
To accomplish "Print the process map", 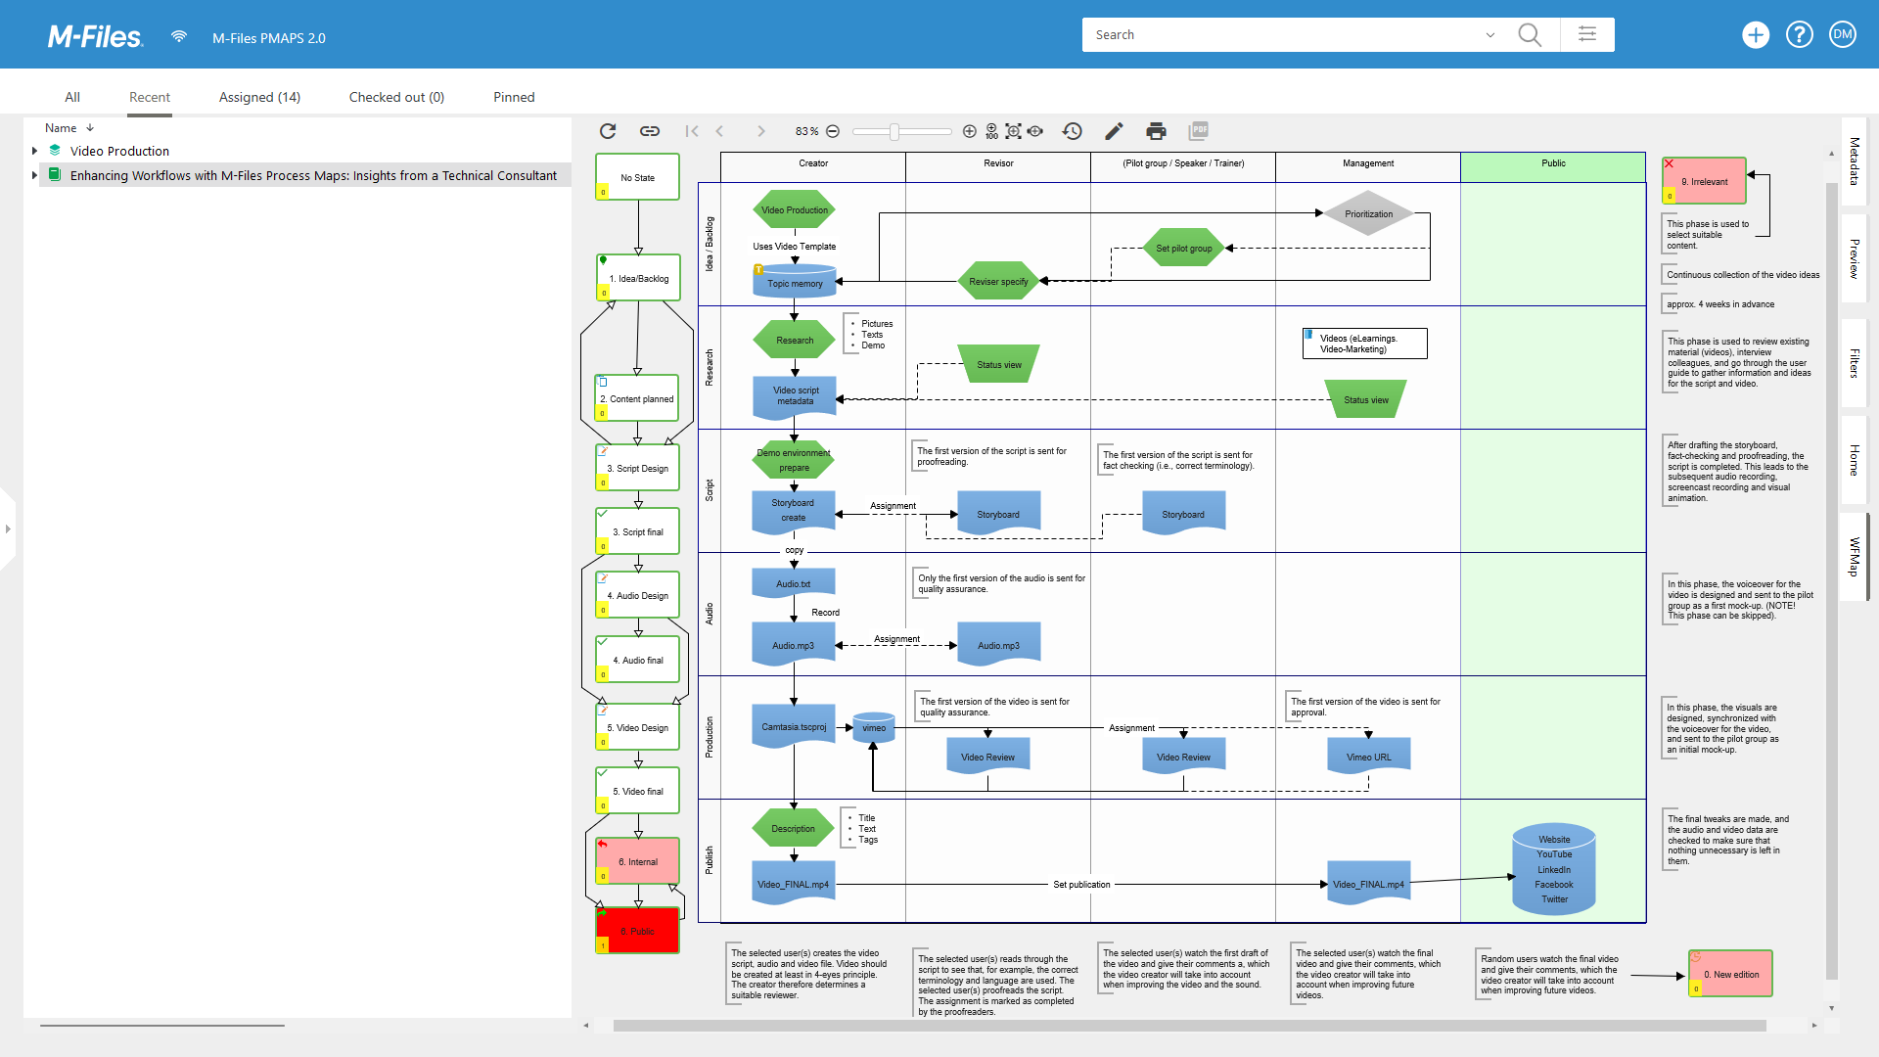I will [x=1156, y=131].
